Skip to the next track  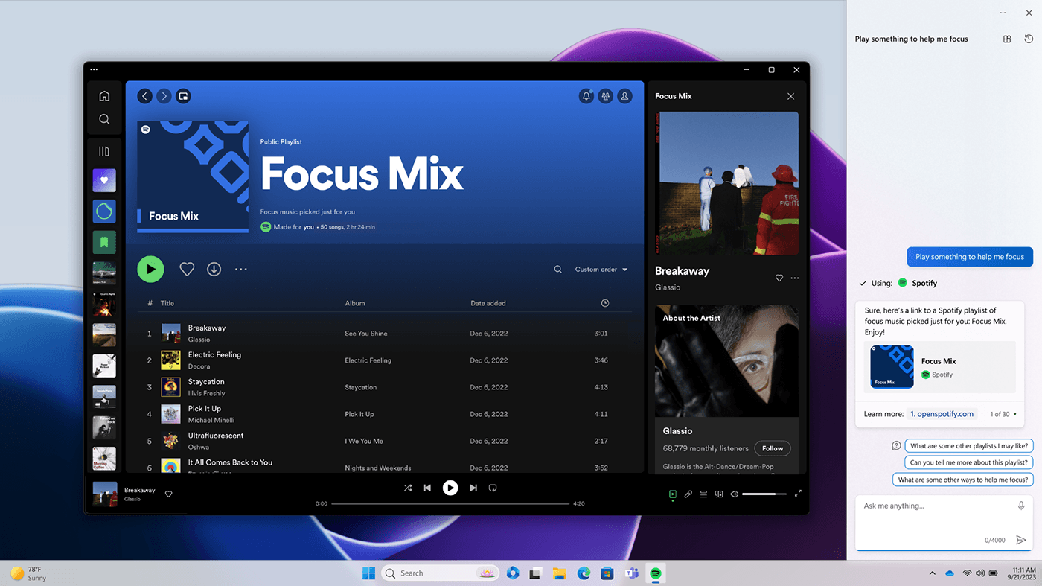(473, 488)
